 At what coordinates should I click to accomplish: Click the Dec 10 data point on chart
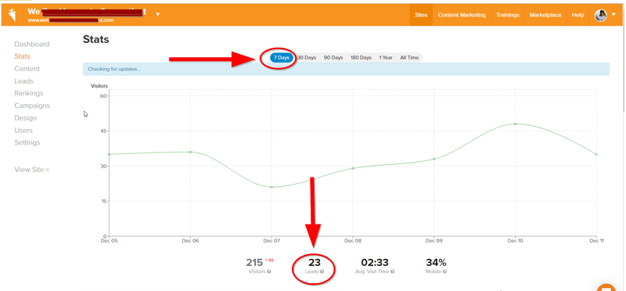coord(515,124)
